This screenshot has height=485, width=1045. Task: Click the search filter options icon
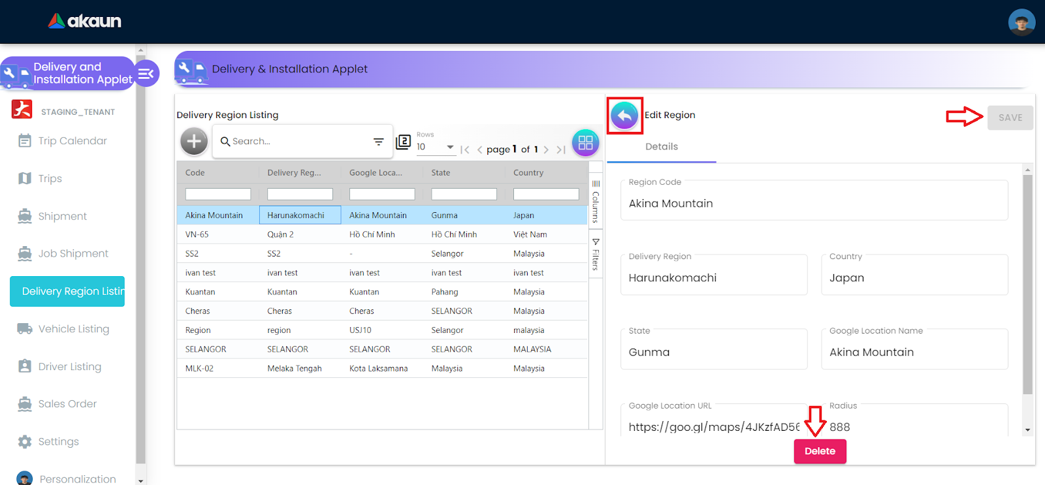[378, 142]
